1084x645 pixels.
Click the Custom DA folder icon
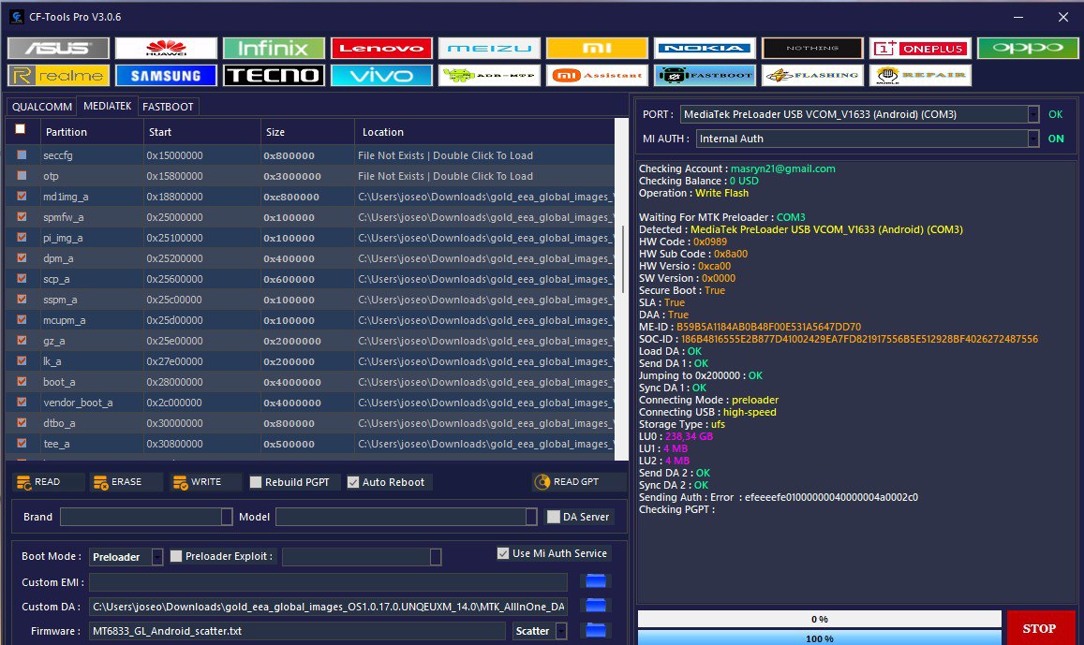[x=596, y=607]
